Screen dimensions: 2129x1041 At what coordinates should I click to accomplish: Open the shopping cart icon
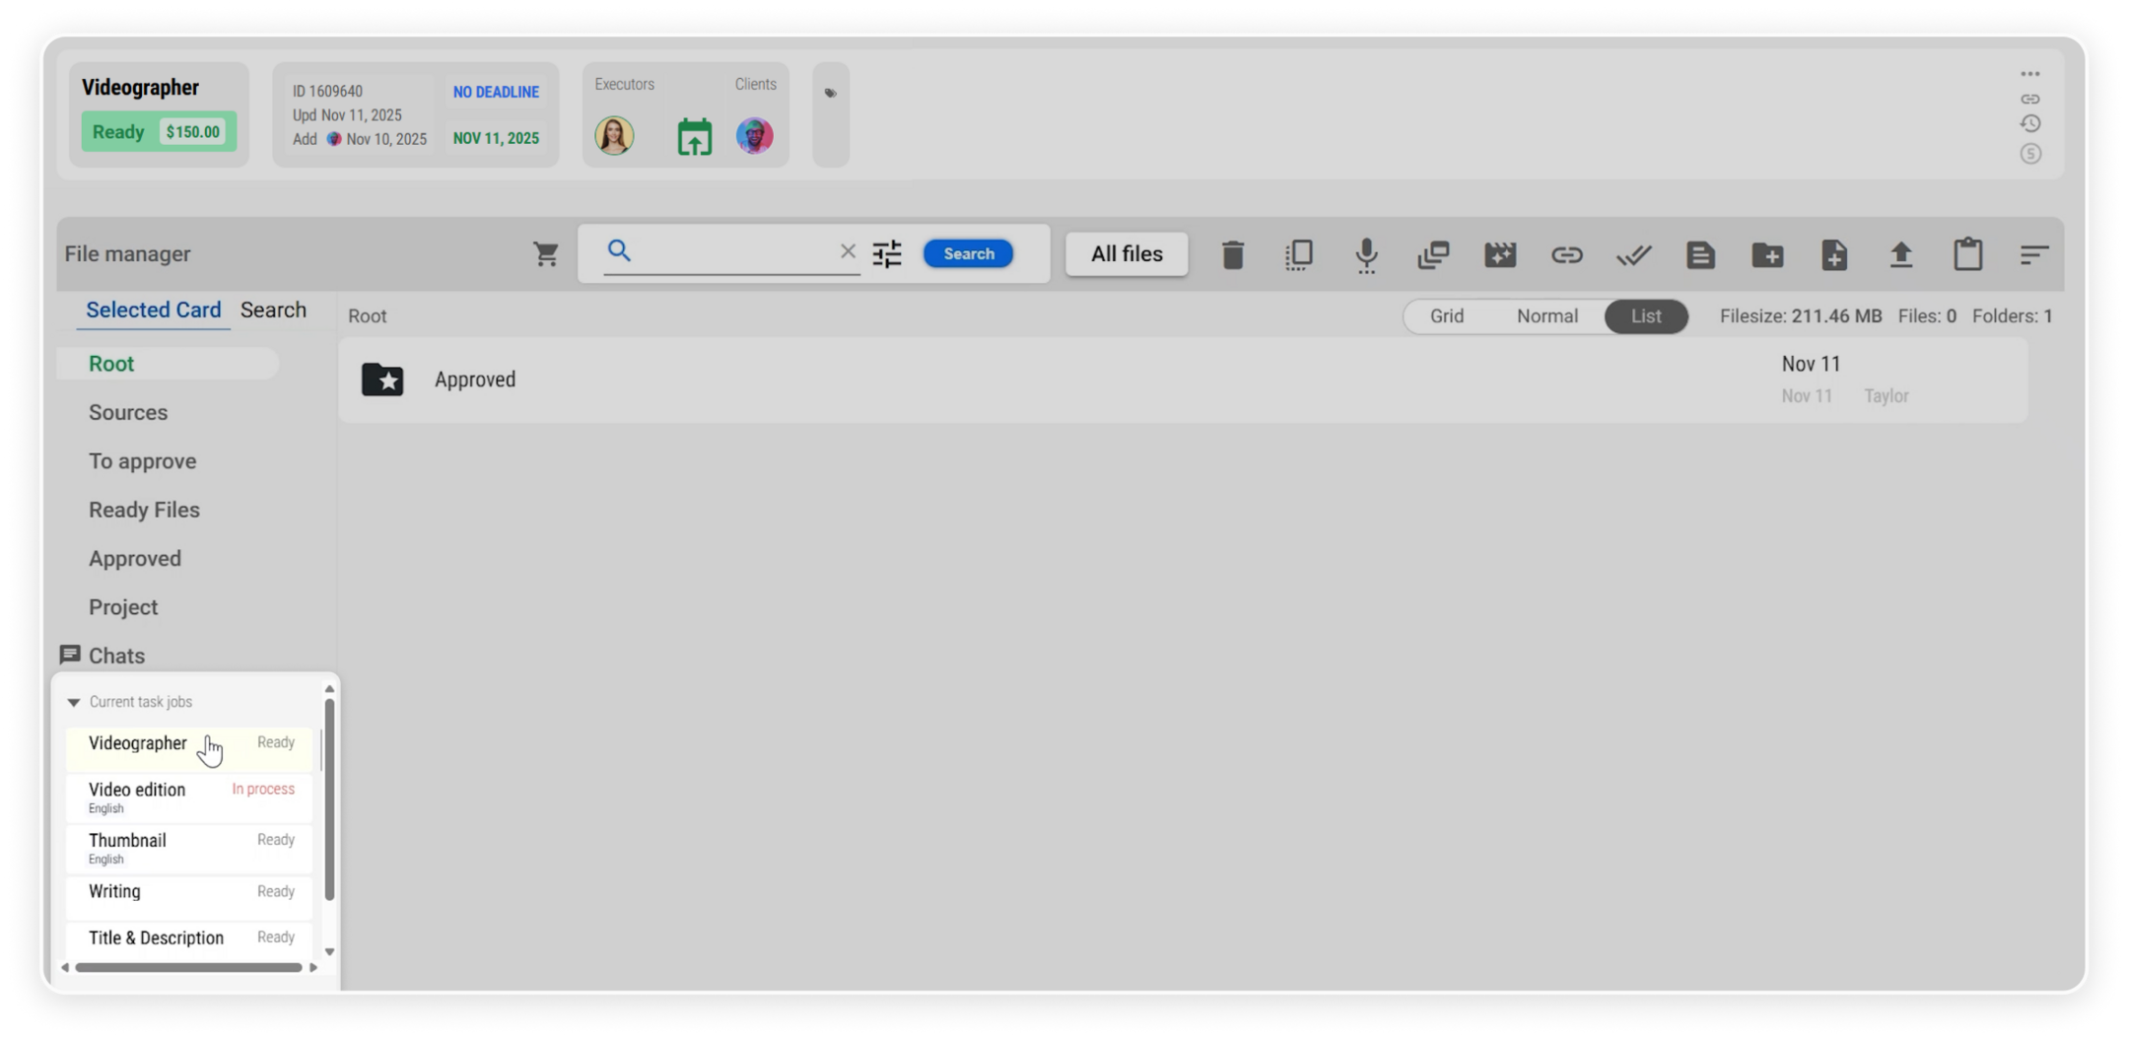tap(546, 254)
